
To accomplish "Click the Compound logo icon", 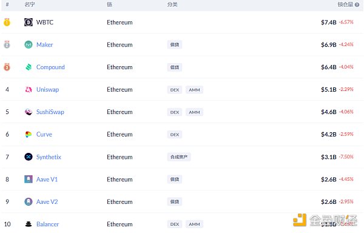I will [x=29, y=67].
